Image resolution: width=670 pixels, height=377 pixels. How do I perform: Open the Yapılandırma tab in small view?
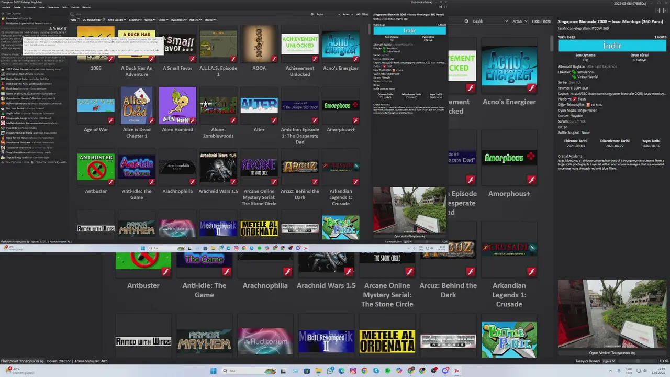tap(53, 7)
